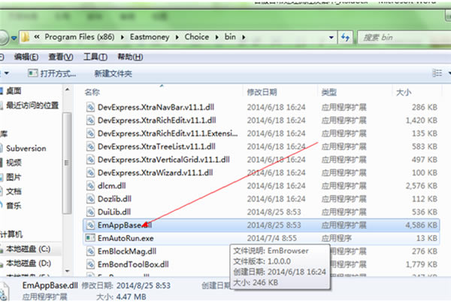451x302 pixels.
Task: Click the DuiLib.dll file icon
Action: 90,212
